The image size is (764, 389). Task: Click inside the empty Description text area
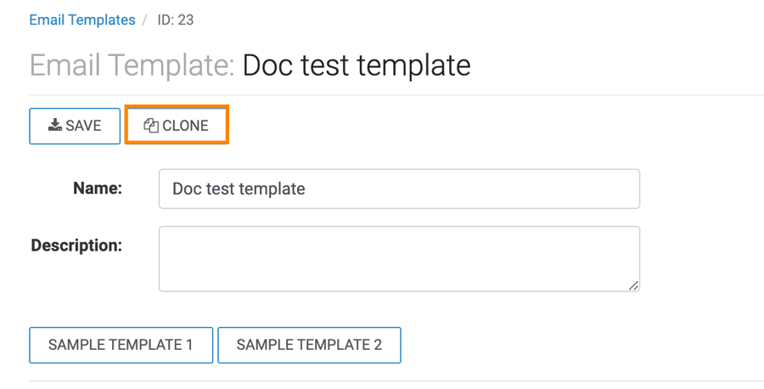[x=399, y=259]
